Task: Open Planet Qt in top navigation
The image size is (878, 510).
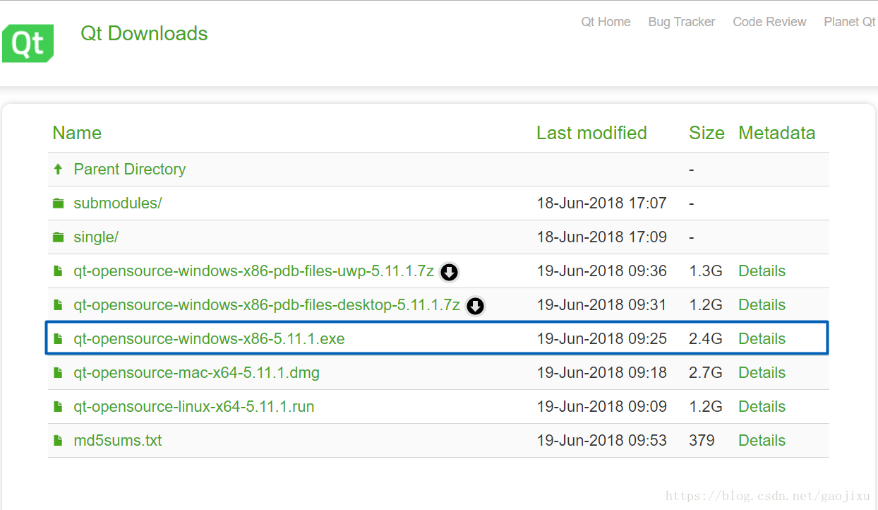Action: 850,22
